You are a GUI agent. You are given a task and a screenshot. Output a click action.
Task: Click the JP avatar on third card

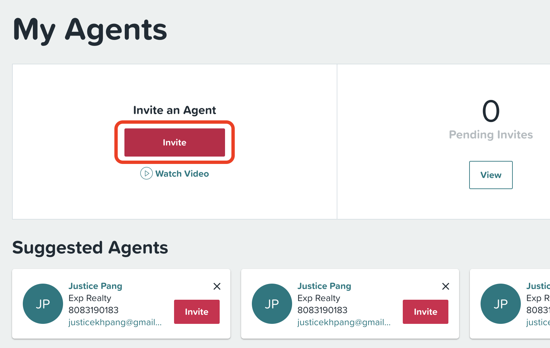[x=501, y=304]
